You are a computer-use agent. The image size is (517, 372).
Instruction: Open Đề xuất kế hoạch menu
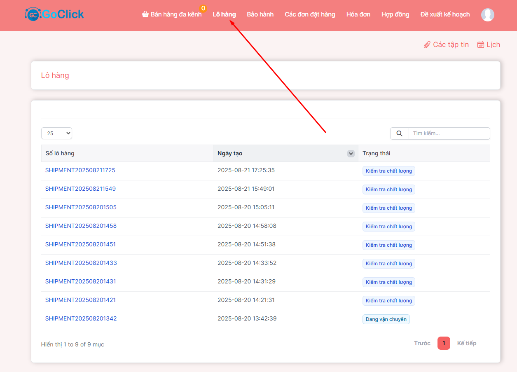coord(445,14)
